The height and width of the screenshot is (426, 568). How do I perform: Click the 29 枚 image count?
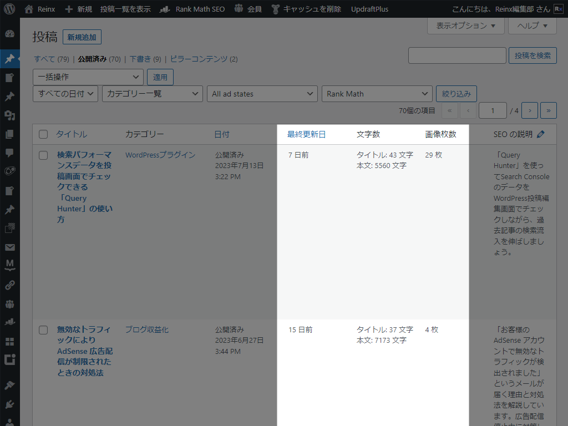(434, 155)
